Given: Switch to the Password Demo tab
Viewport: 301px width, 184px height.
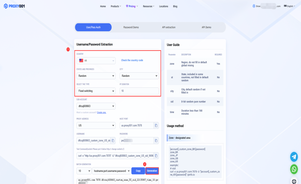Looking at the screenshot, I should coord(131,27).
